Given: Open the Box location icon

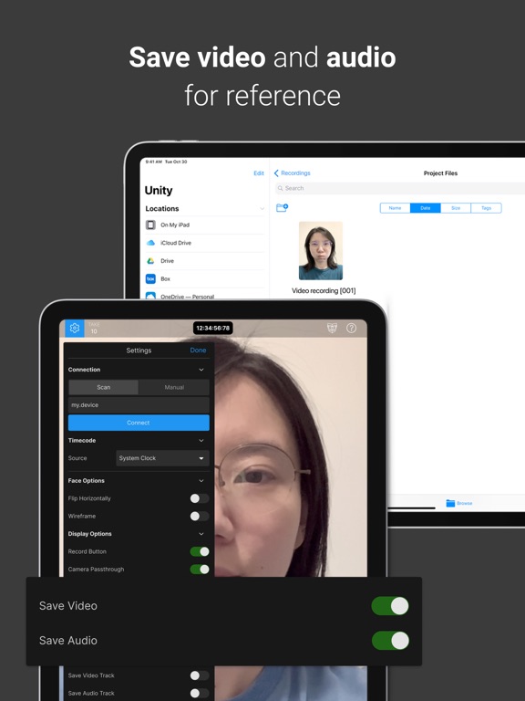Looking at the screenshot, I should [x=151, y=278].
